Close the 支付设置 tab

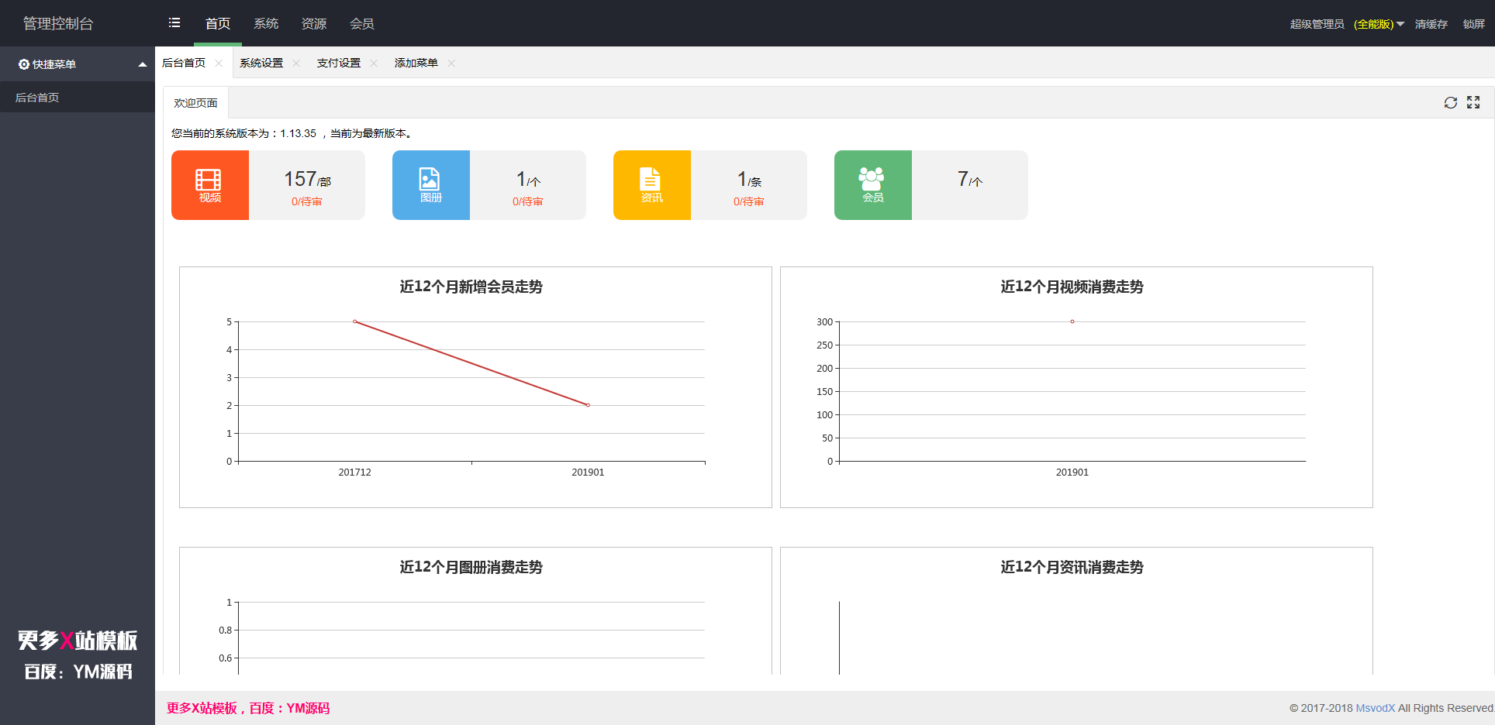[x=374, y=64]
